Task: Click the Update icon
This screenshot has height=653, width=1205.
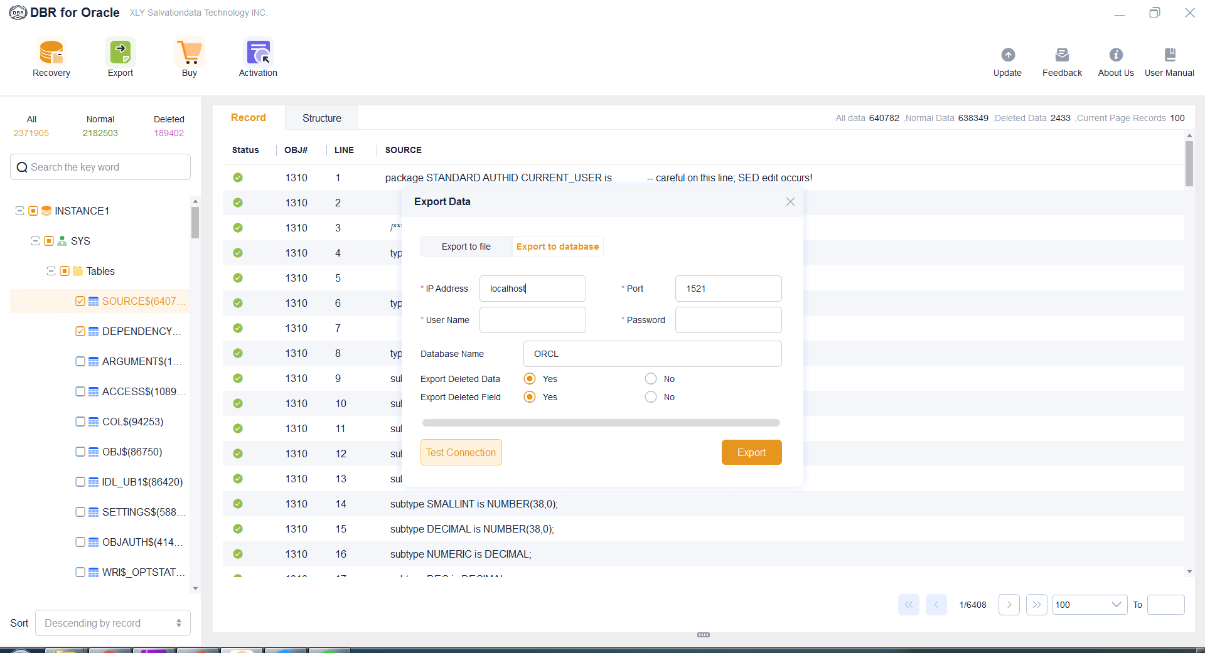Action: click(1007, 55)
